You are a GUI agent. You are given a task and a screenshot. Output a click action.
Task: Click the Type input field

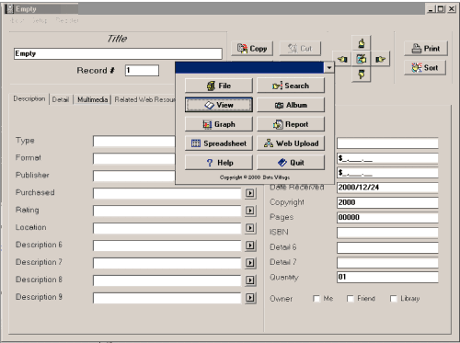(134, 142)
